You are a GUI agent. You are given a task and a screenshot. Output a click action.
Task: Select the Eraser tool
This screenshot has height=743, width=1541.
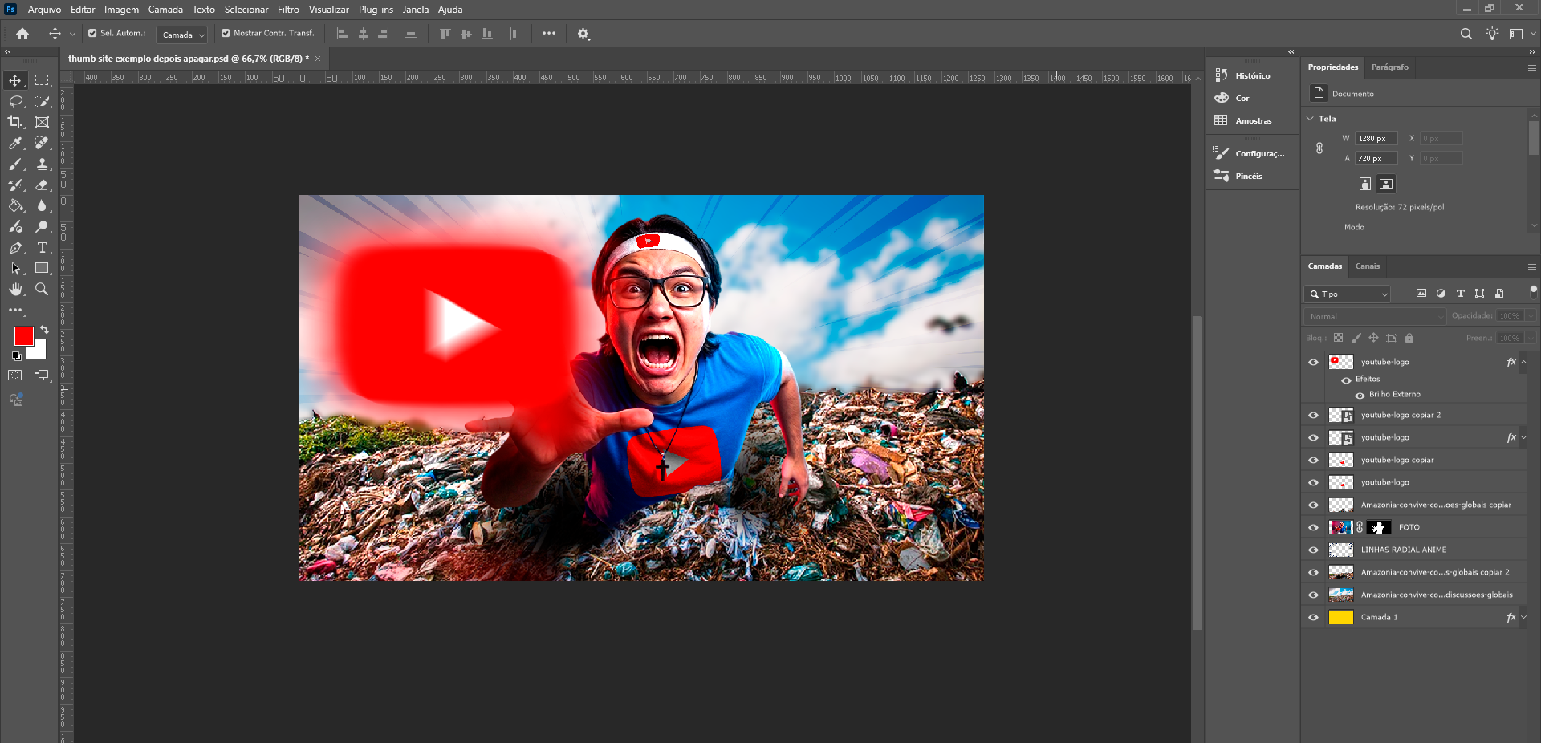(42, 185)
